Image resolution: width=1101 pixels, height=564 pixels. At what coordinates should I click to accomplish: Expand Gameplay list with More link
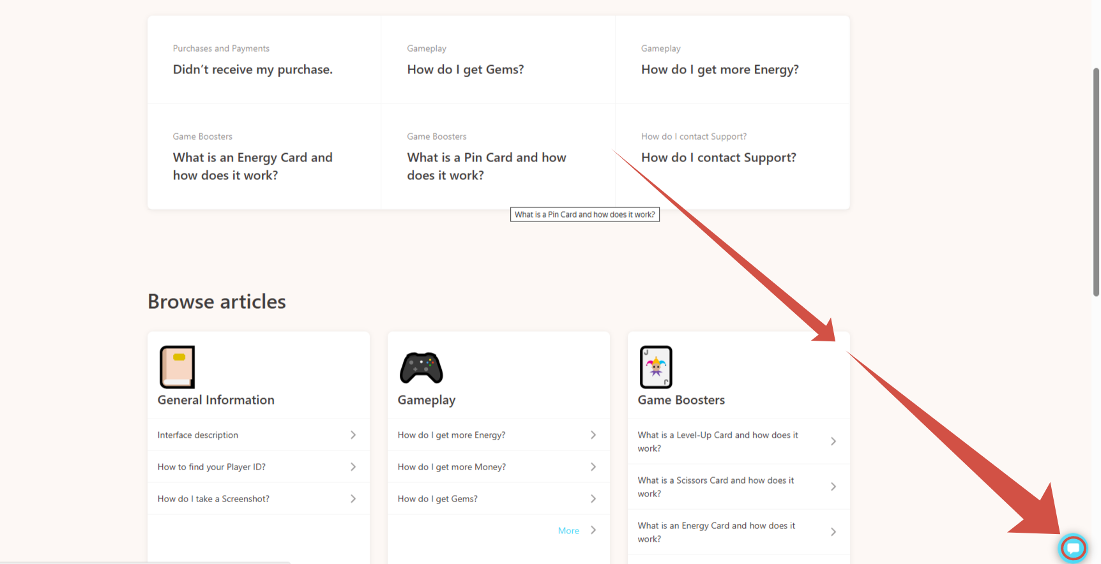pyautogui.click(x=568, y=531)
